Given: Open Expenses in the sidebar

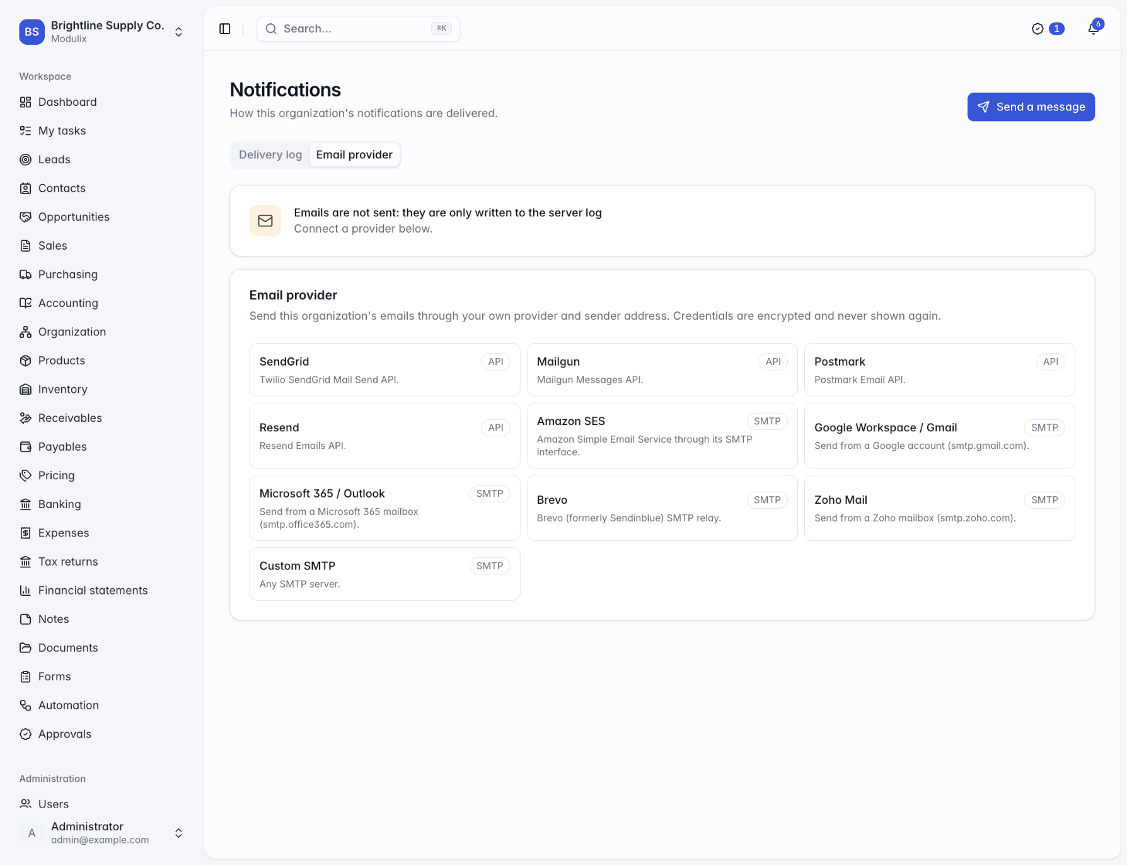Looking at the screenshot, I should [x=102, y=533].
